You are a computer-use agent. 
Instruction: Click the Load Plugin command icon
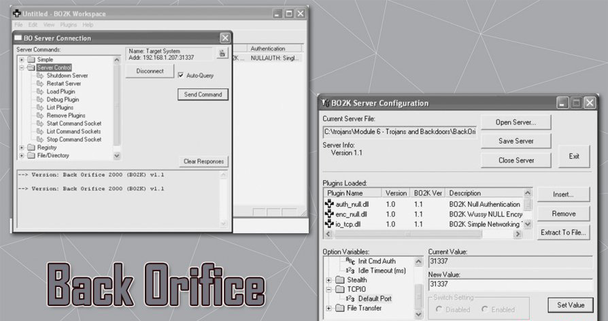click(x=40, y=91)
